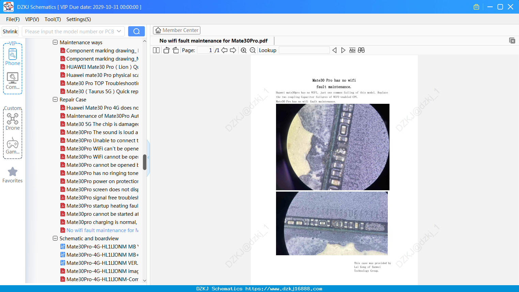Toggle the two-page view icon in PDF toolbar
Viewport: 519px width, 292px height.
pyautogui.click(x=156, y=50)
